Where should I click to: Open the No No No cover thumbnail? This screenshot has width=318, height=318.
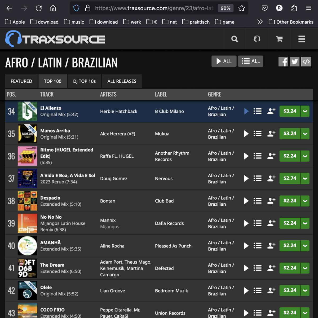pyautogui.click(x=27, y=223)
